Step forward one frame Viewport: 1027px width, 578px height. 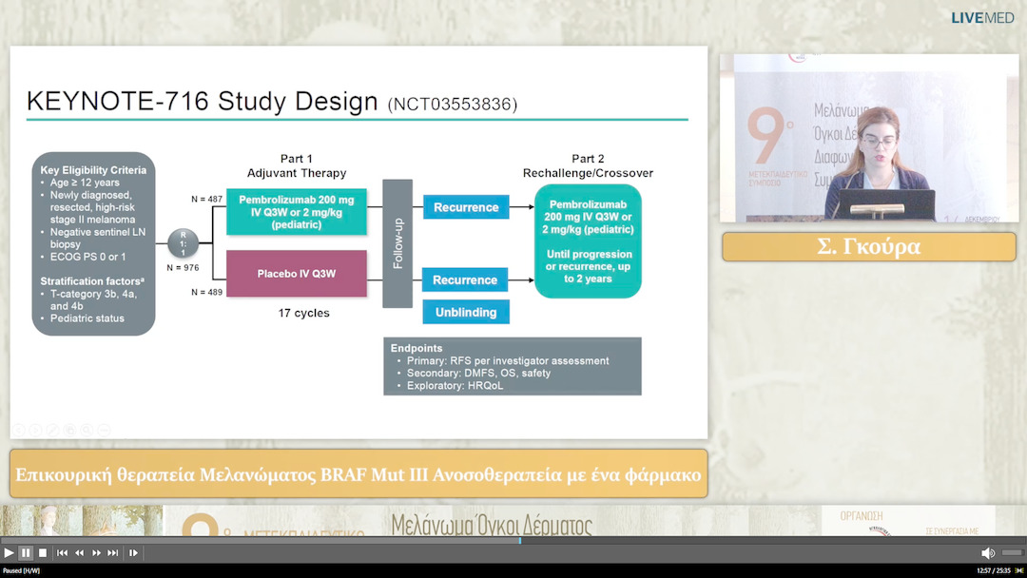pos(133,552)
